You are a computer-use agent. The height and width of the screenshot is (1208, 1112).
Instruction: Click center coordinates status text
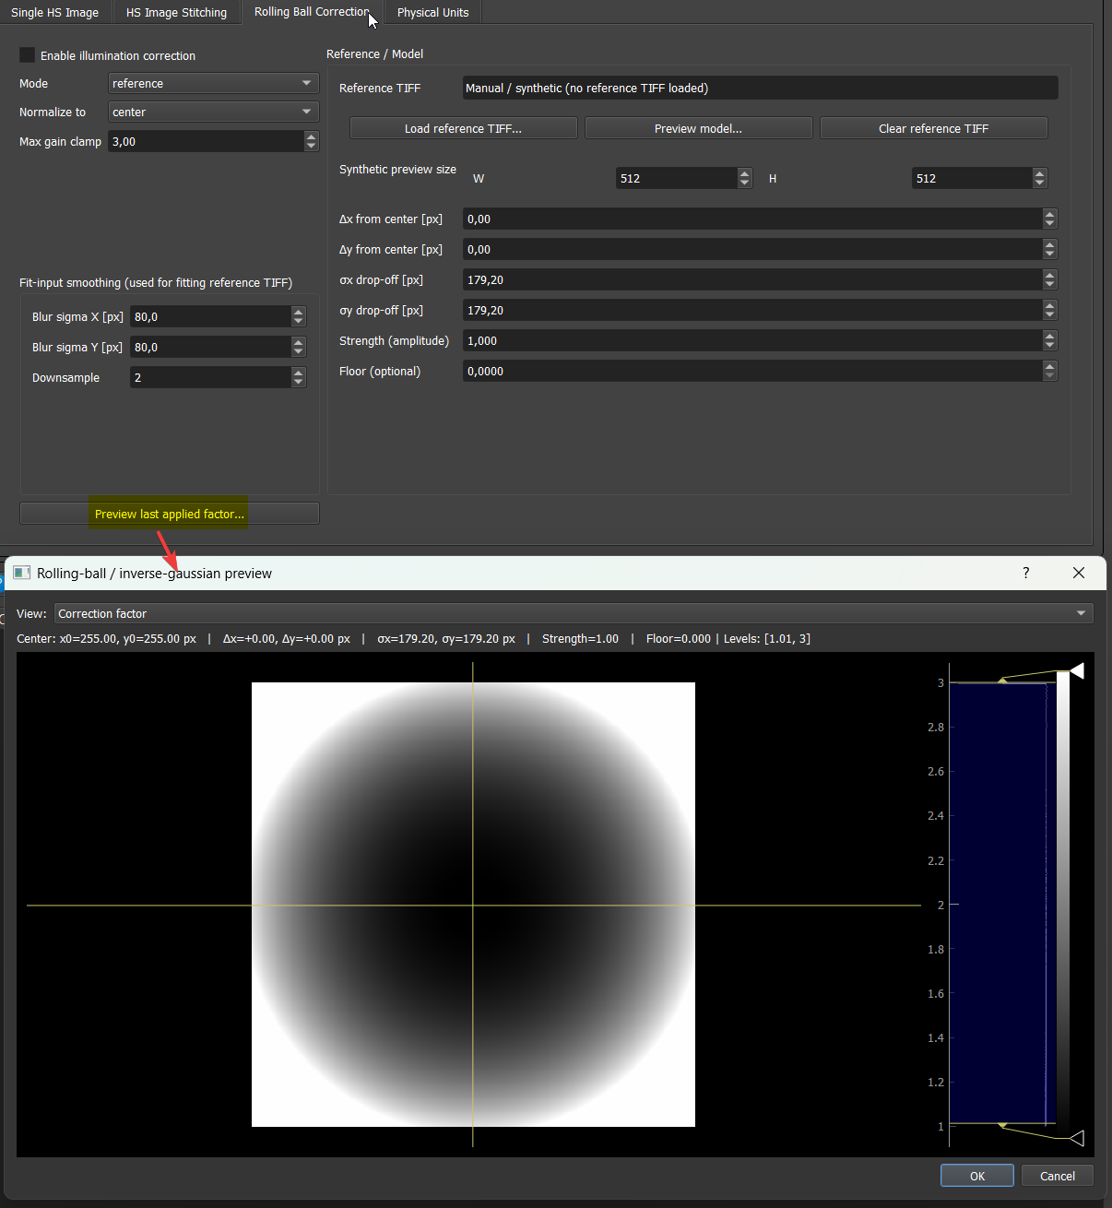[106, 638]
